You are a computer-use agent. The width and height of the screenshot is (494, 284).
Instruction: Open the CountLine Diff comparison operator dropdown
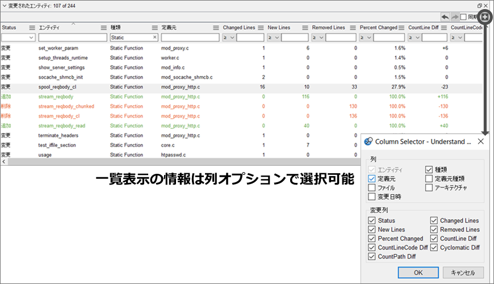pyautogui.click(x=415, y=37)
